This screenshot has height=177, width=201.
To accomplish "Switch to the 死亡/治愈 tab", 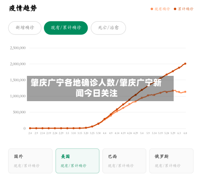I will (108, 28).
